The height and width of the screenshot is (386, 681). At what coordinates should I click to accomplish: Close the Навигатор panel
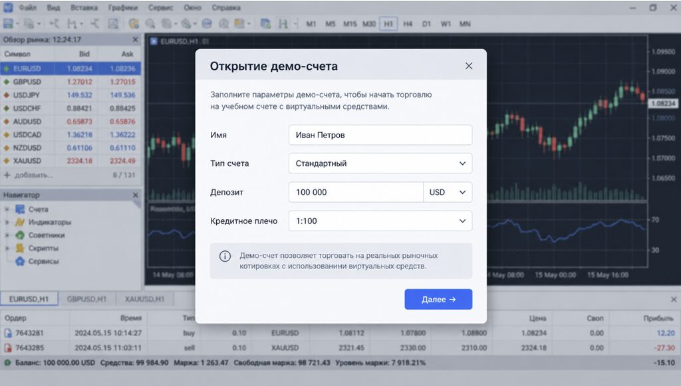(x=135, y=195)
